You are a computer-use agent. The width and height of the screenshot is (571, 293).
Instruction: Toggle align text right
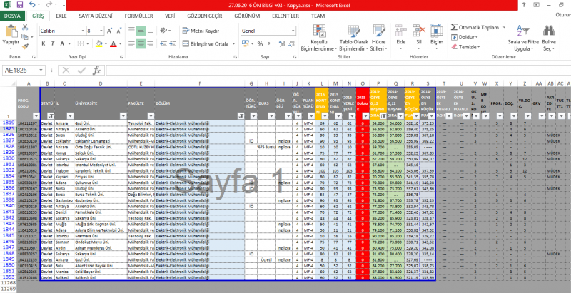coord(150,44)
